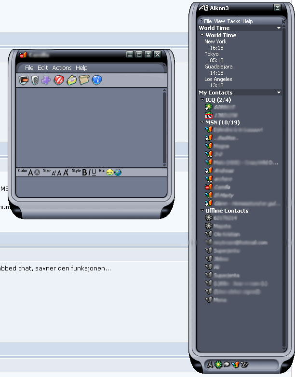Reset to the normal font size A
The width and height of the screenshot is (295, 377).
(59, 173)
